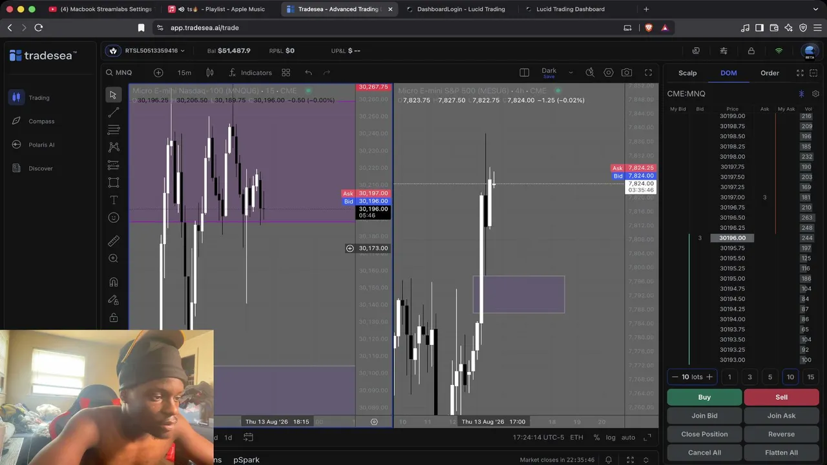Open the pSpark tab
Viewport: 827px width, 465px height.
(x=246, y=460)
